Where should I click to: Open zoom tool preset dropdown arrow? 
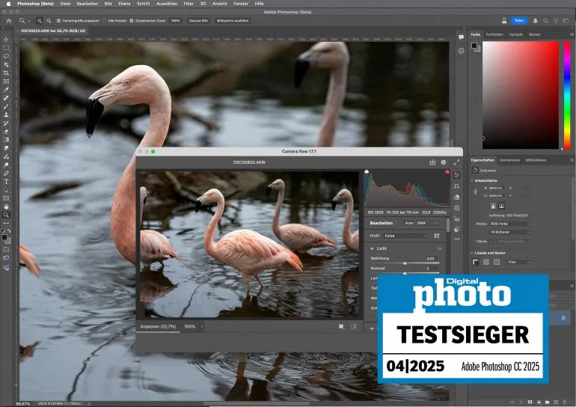tap(28, 21)
